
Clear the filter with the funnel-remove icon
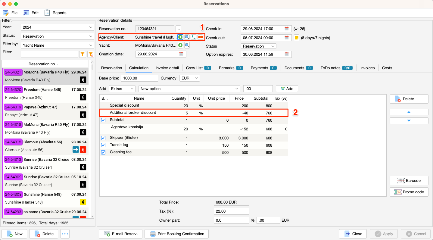91,54
